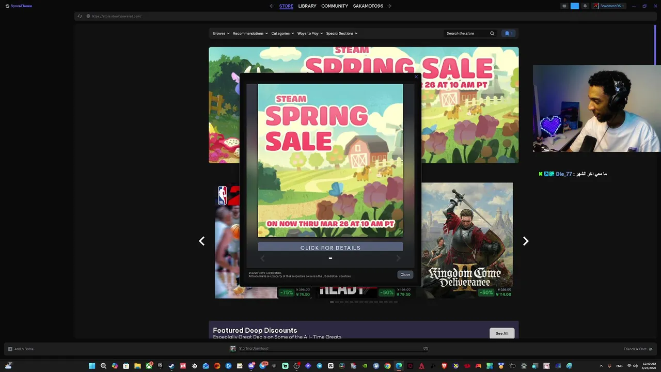
Task: Expand the Categories dropdown
Action: point(282,34)
